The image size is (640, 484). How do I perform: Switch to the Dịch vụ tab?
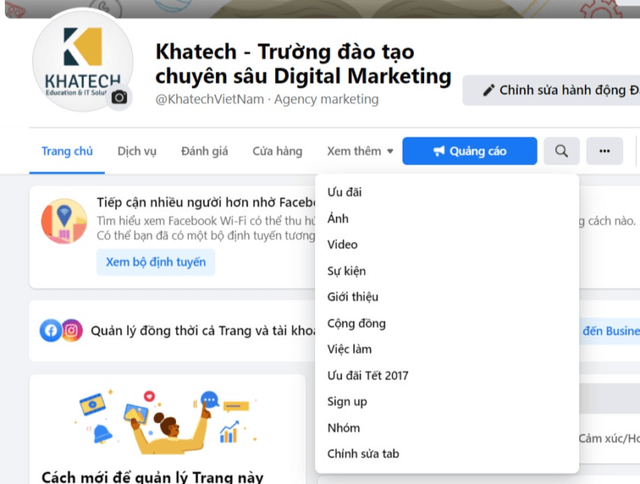137,151
